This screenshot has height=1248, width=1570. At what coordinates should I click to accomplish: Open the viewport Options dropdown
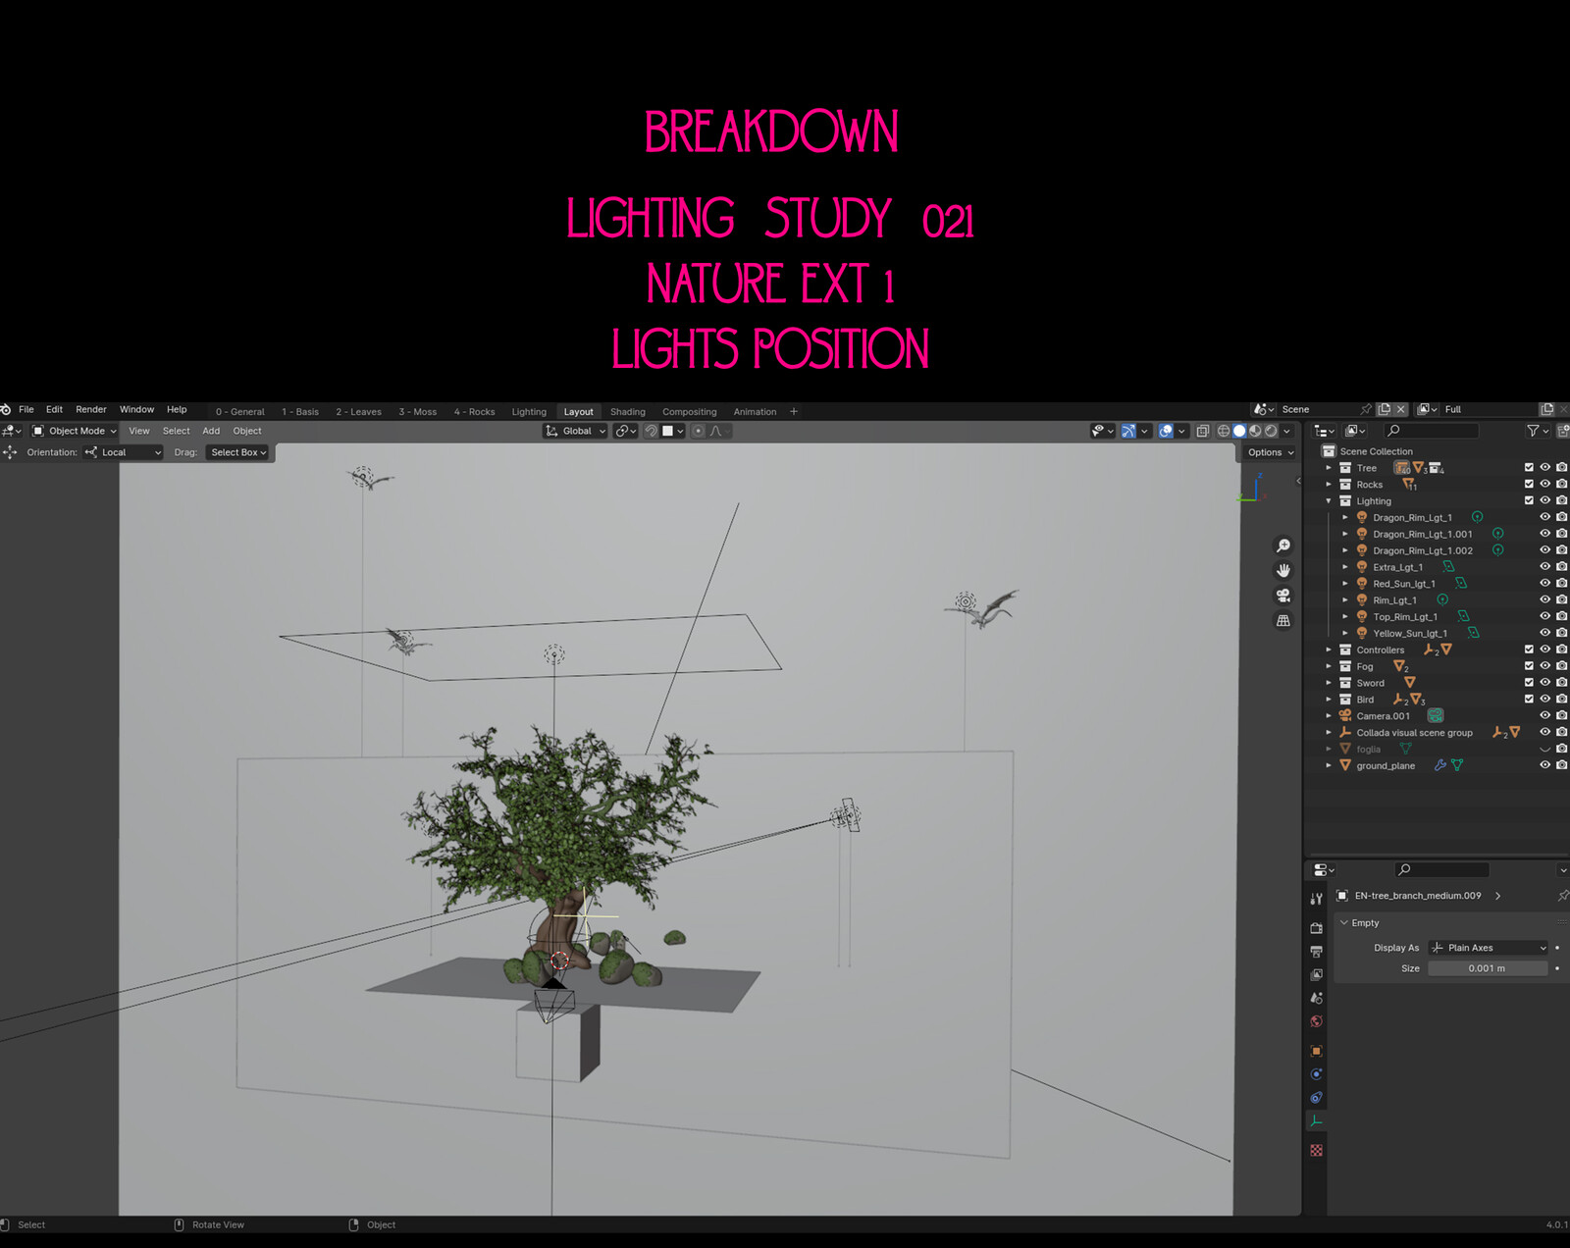(1271, 452)
